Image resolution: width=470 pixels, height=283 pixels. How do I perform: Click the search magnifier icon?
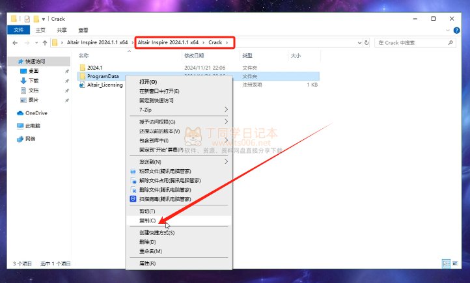[x=450, y=43]
